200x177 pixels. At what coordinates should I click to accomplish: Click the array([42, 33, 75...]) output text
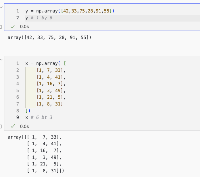[49, 38]
